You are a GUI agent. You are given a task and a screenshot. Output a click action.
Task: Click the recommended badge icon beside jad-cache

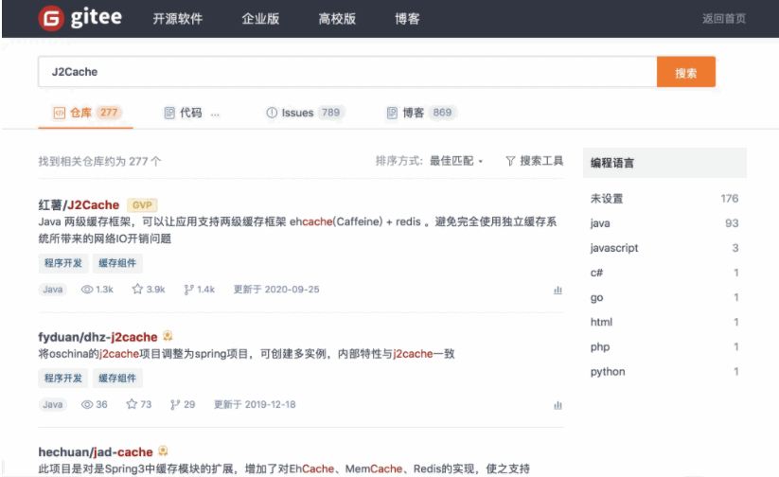pyautogui.click(x=163, y=451)
